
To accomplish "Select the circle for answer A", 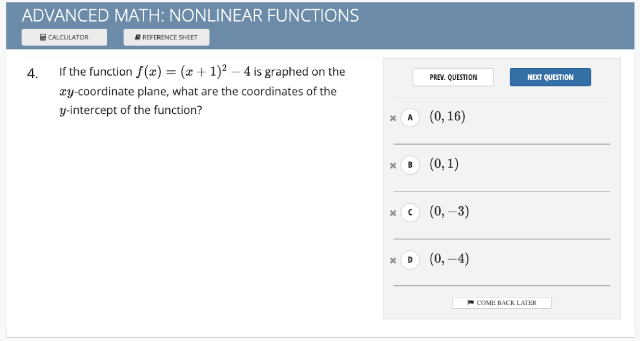I will pyautogui.click(x=410, y=117).
